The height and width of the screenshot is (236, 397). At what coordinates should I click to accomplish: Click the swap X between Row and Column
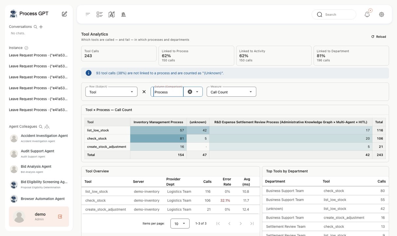[144, 92]
